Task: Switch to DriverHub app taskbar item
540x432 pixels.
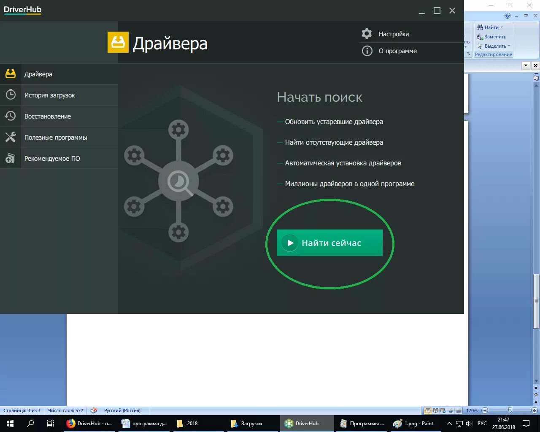Action: (307, 424)
